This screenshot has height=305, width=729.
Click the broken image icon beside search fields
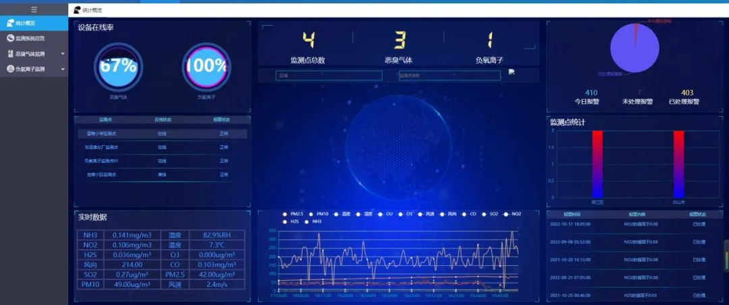[512, 73]
